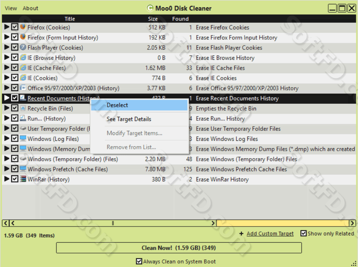Uncheck the IE (Cache Files) checkbox
Image resolution: width=358 pixels, height=267 pixels.
[15, 68]
